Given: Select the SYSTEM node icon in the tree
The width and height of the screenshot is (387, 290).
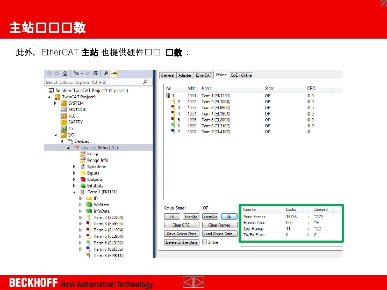Looking at the screenshot, I should click(63, 103).
